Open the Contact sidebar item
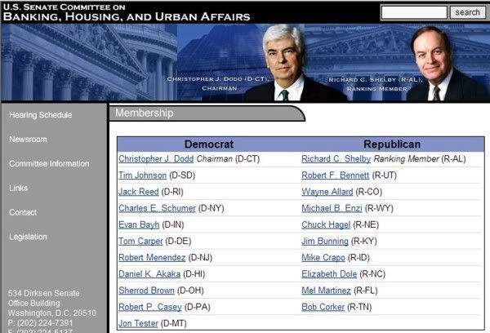 (x=23, y=212)
